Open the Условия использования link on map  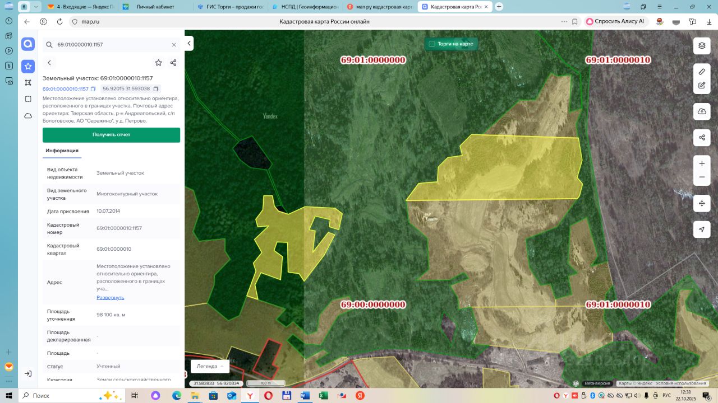point(681,383)
